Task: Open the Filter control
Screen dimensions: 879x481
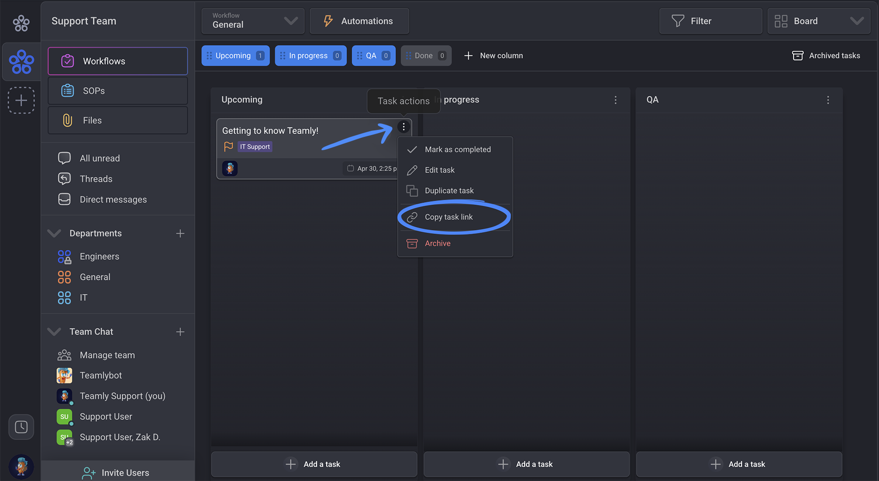Action: (x=711, y=21)
